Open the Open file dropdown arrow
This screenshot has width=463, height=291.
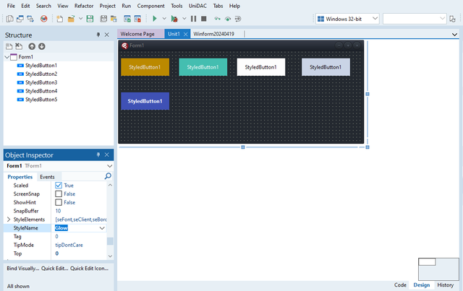[x=80, y=19]
